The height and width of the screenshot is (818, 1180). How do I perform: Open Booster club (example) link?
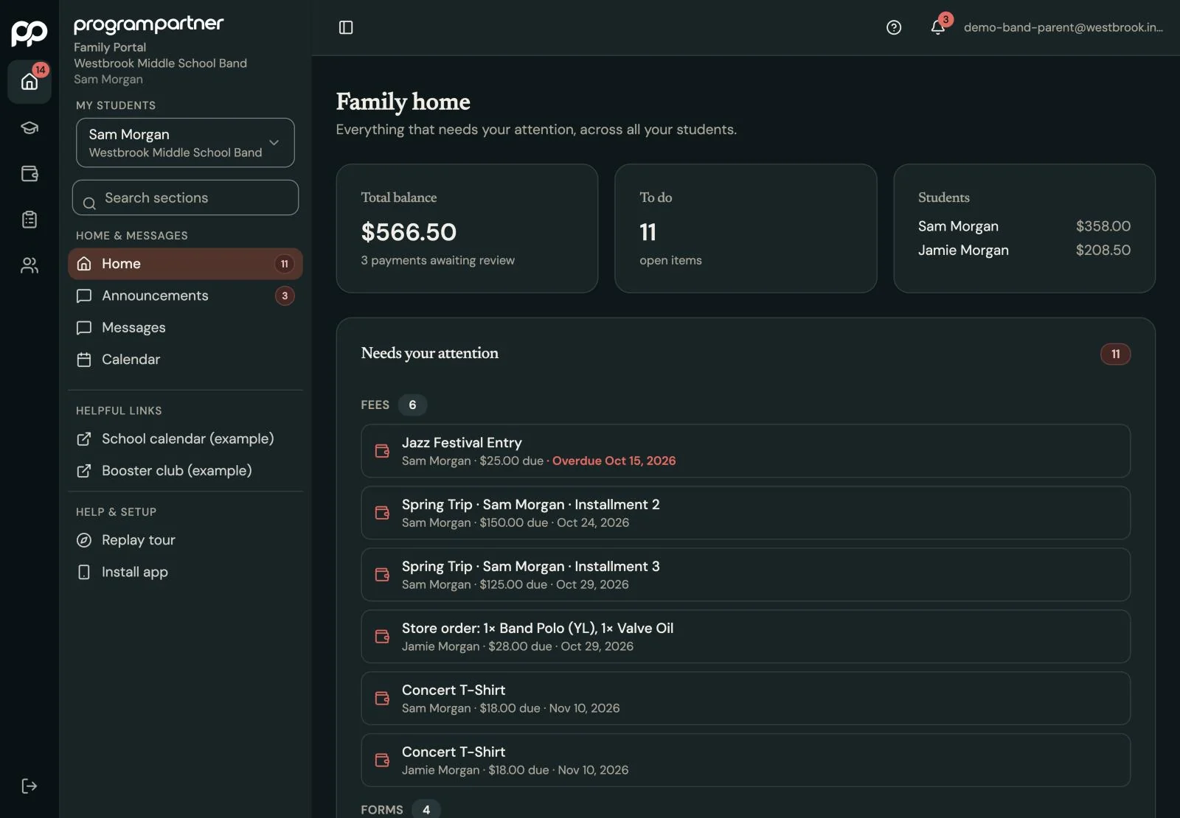point(185,471)
